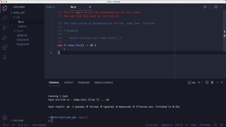Switch to the OUTPUT panel tab

69,83
